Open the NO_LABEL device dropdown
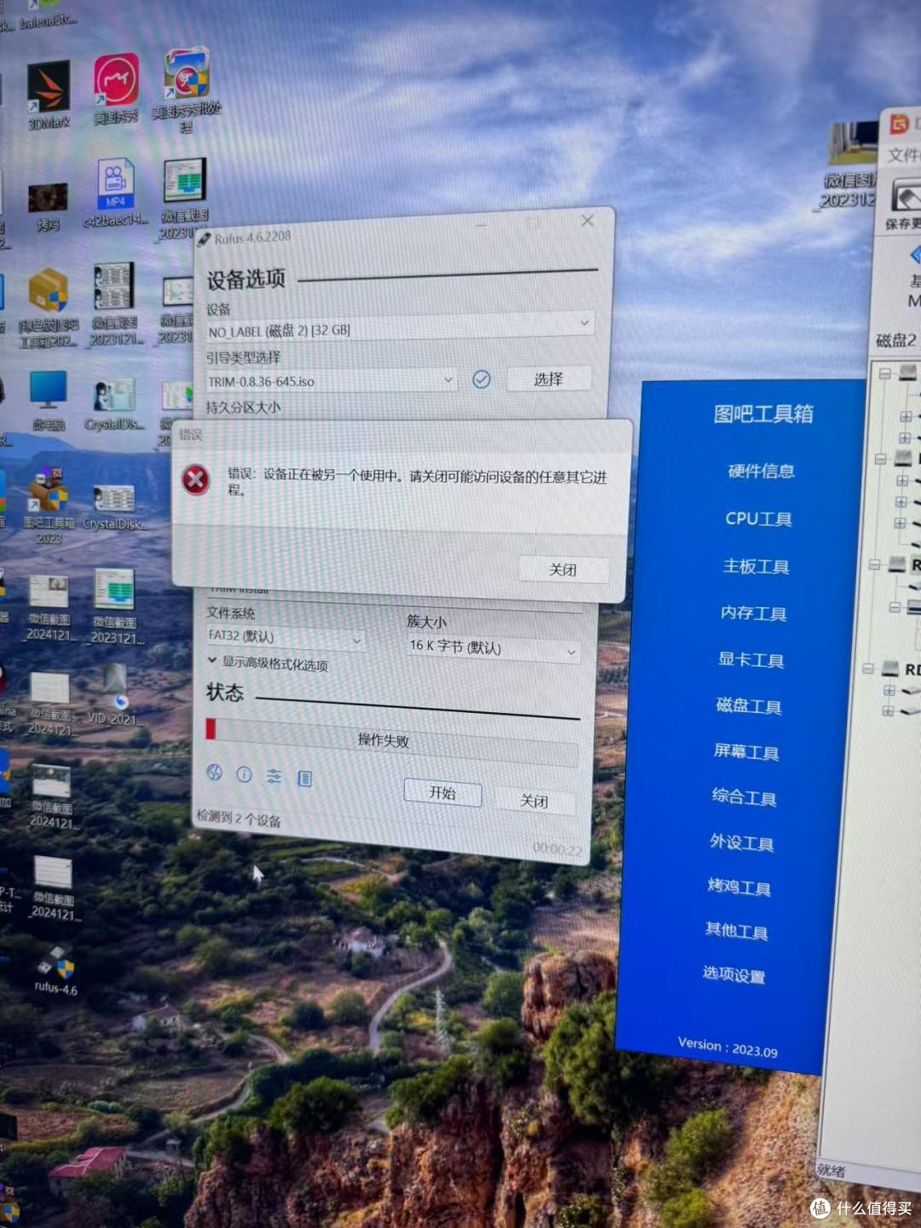 [x=400, y=327]
